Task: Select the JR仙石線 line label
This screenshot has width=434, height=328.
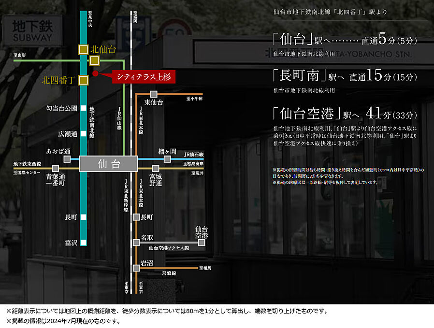Action: point(195,155)
